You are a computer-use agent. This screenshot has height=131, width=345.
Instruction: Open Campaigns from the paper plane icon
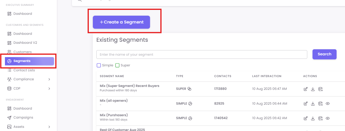pyautogui.click(x=9, y=117)
